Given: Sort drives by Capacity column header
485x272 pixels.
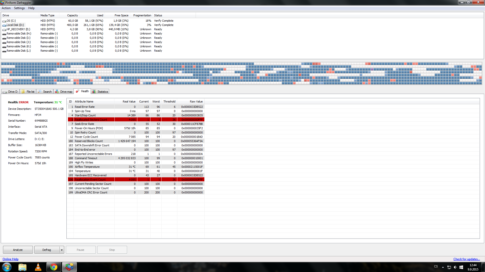Looking at the screenshot, I should pos(69,15).
